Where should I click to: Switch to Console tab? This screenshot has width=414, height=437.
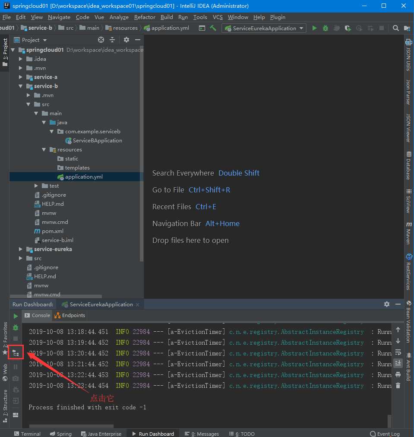[38, 315]
